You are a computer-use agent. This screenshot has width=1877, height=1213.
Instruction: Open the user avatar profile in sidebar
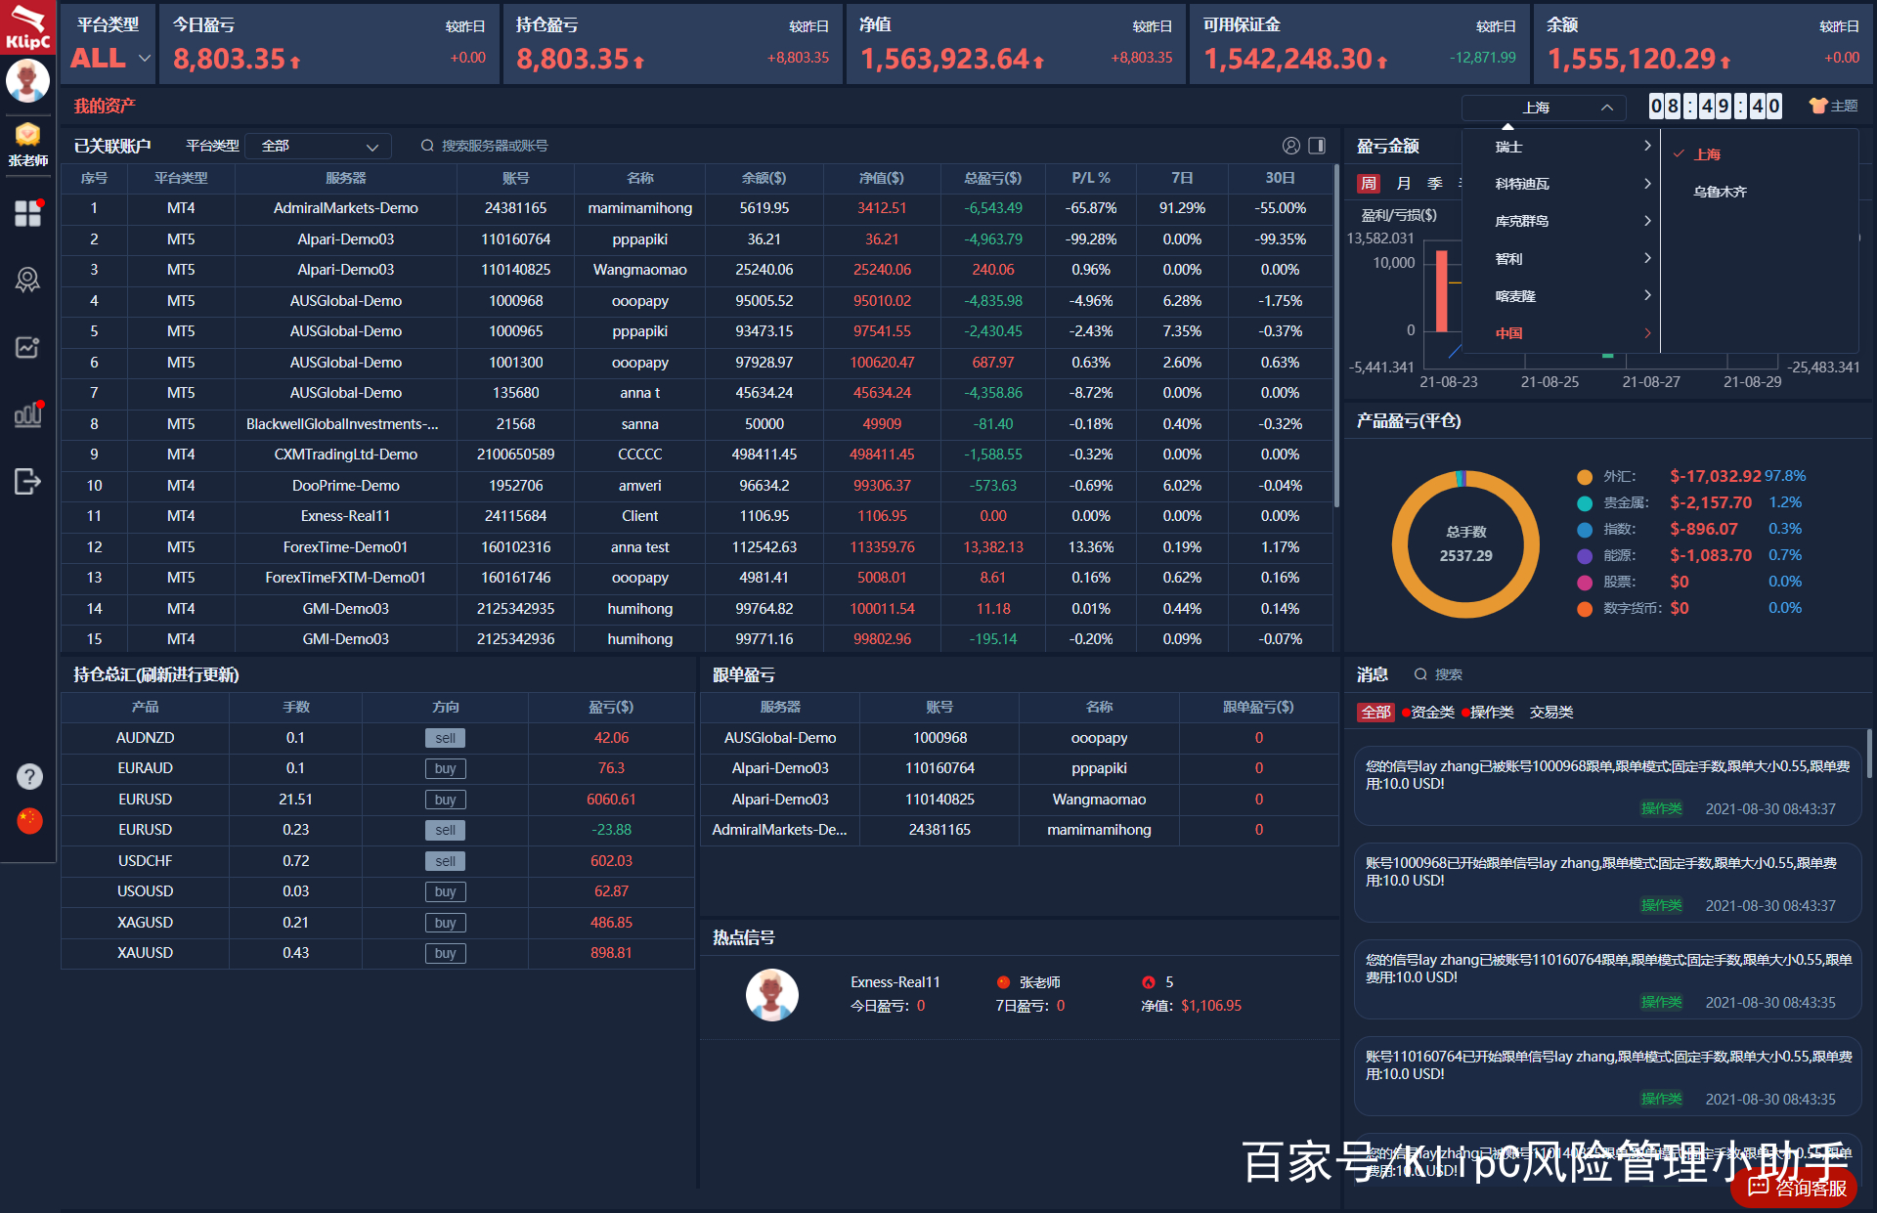tap(27, 80)
